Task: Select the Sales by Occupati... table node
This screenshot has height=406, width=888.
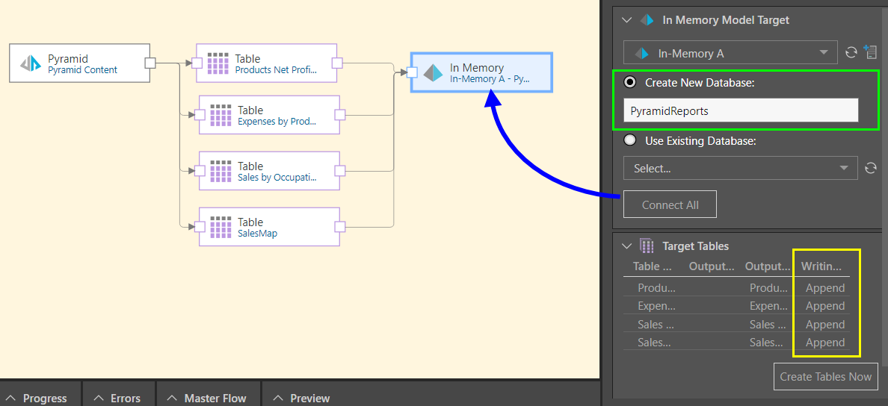Action: coord(269,171)
